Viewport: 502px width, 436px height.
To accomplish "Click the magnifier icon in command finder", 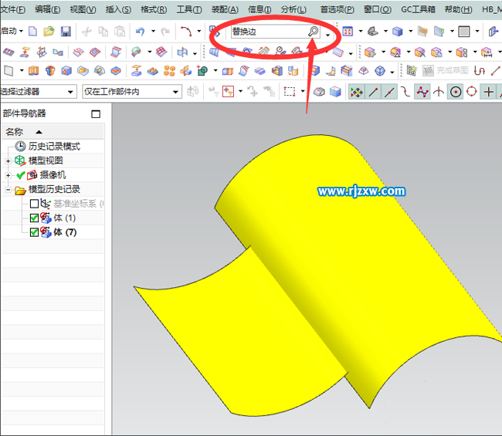I will click(313, 32).
